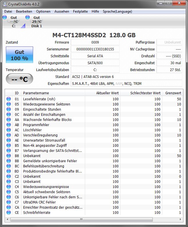Viewport: 188px width, 227px height.
Task: Click the status orb for Anzahl der Einschaltungen
Action: [9, 114]
